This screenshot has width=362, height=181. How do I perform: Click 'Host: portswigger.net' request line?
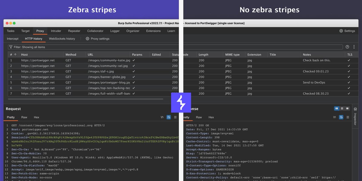[x=30, y=129]
